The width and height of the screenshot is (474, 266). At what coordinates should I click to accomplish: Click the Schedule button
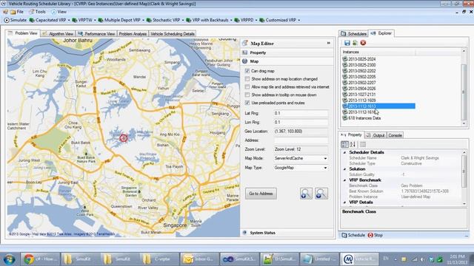point(353,235)
